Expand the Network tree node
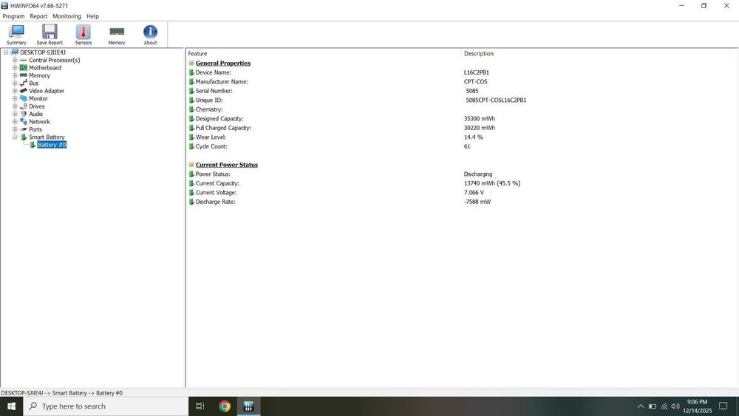Screen dimensions: 739x416 [x=15, y=122]
